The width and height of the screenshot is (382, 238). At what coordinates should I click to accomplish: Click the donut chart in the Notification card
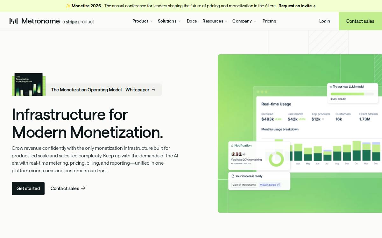pos(276,159)
